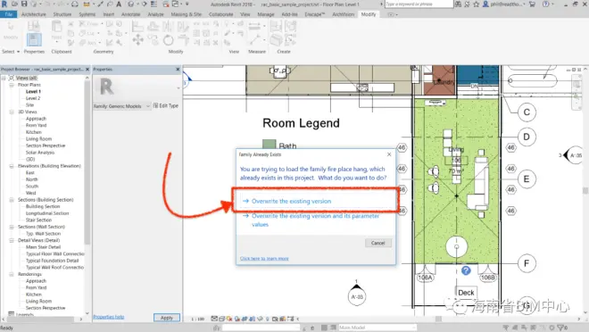
Task: Click the blue question mark symbol on floor plan
Action: pyautogui.click(x=466, y=270)
